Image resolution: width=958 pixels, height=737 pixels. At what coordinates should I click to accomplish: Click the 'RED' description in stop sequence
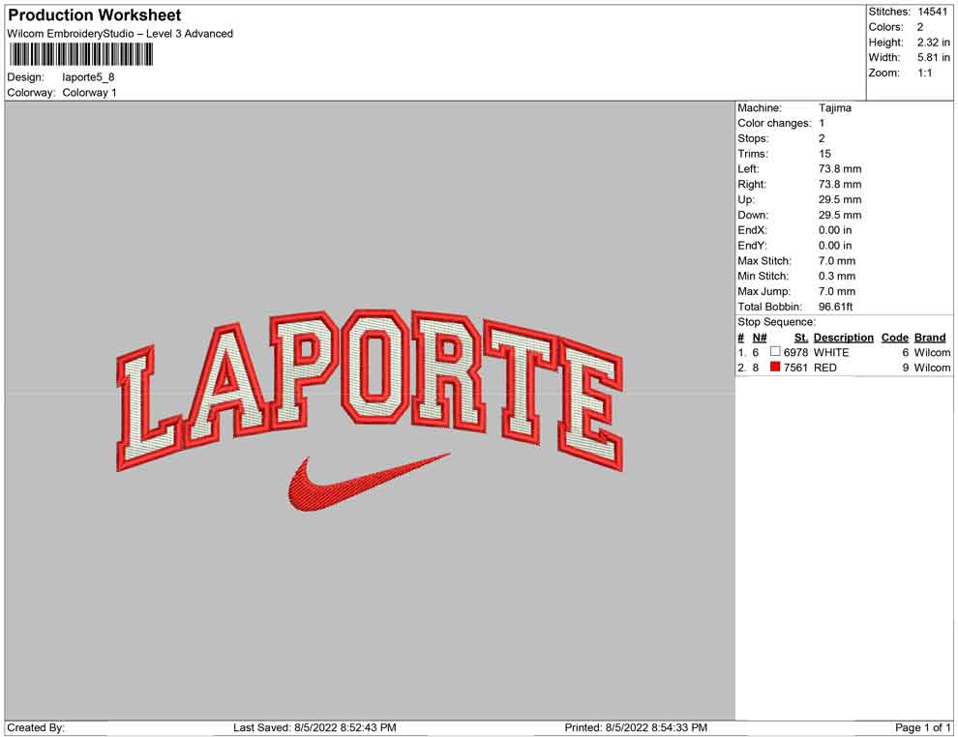(824, 368)
